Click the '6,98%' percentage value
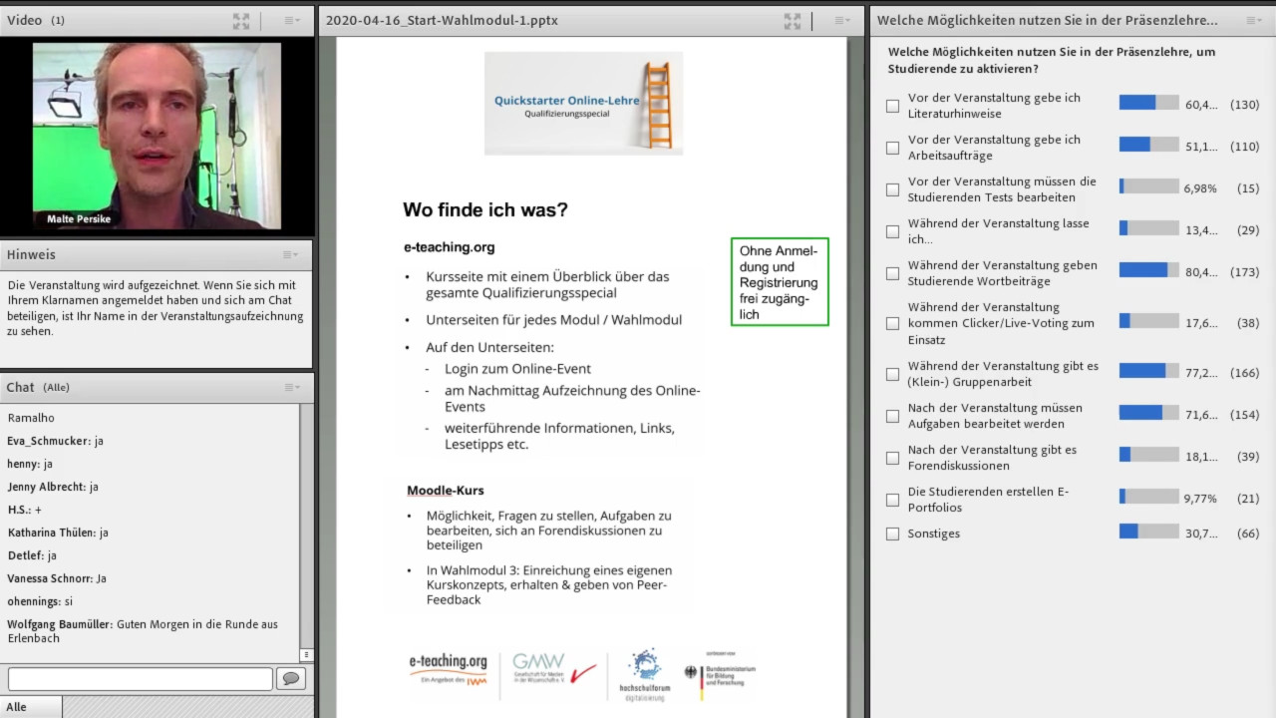The width and height of the screenshot is (1276, 718). point(1200,188)
